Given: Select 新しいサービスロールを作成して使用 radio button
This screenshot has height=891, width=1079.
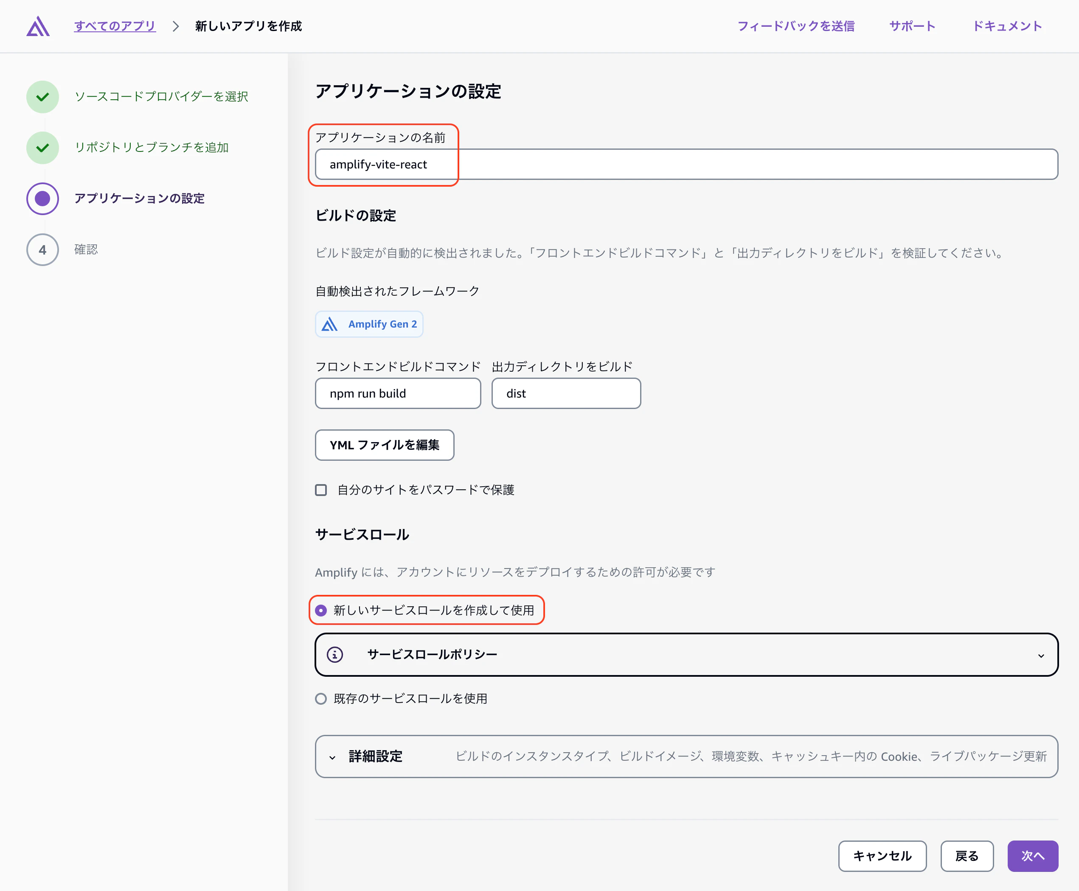Looking at the screenshot, I should click(x=321, y=610).
